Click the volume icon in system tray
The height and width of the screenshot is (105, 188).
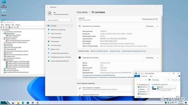click(173, 103)
